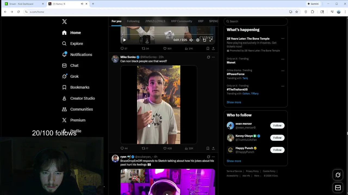Open more options on ryan's post
Image resolution: width=348 pixels, height=195 pixels.
coord(213,157)
